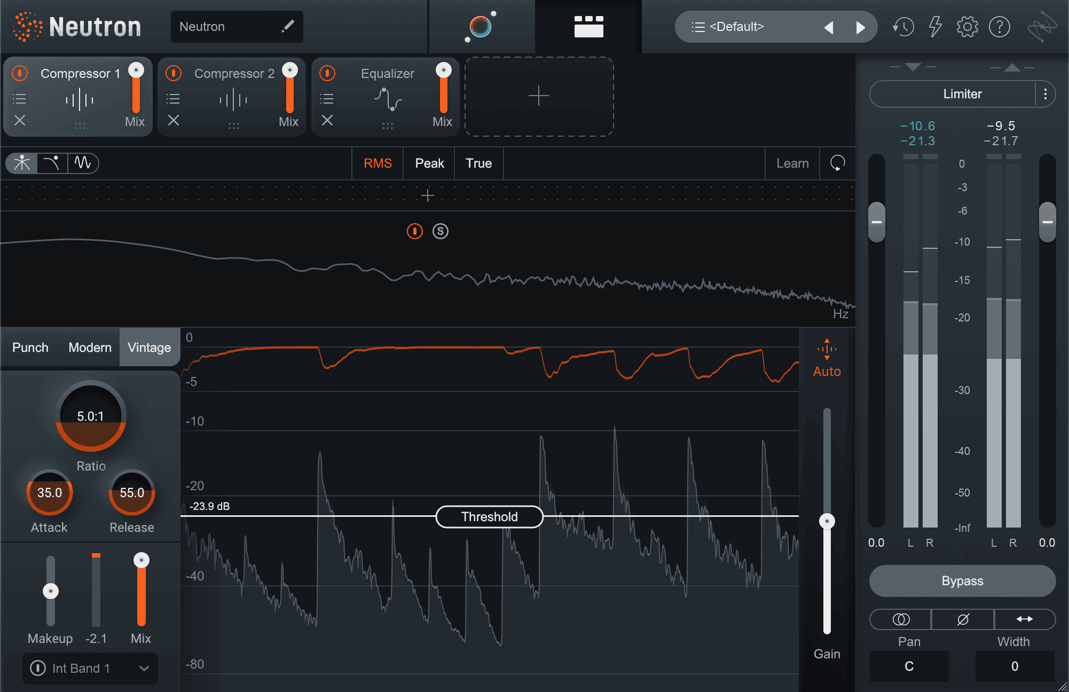Image resolution: width=1069 pixels, height=692 pixels.
Task: Open the <Default> preset list
Action: tap(728, 27)
